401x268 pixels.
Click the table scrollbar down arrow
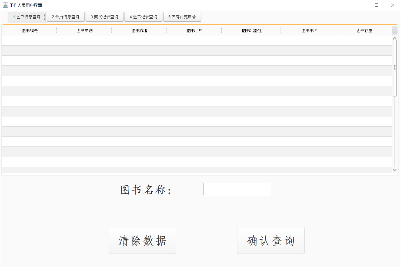point(395,170)
